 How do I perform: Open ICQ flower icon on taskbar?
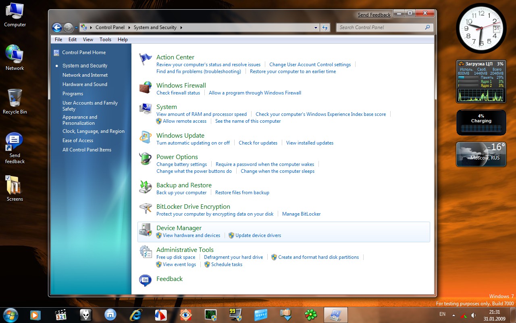point(310,315)
